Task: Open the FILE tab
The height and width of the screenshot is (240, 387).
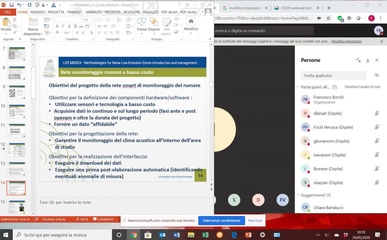Action: click(x=8, y=12)
